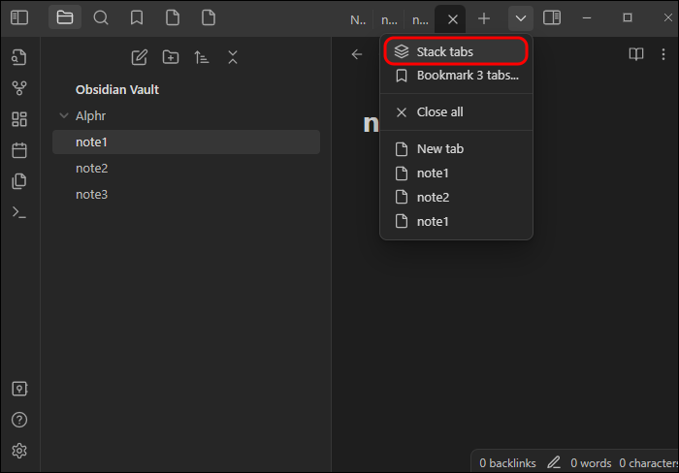Collapse all folders in file explorer

click(x=233, y=57)
